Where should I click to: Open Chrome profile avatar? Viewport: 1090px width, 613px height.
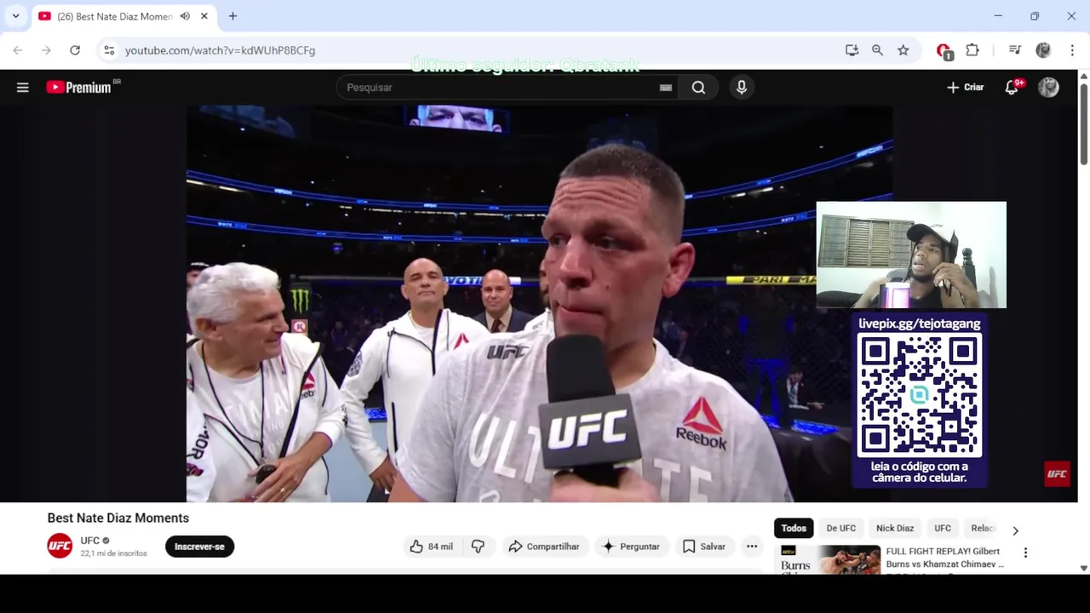(1043, 50)
